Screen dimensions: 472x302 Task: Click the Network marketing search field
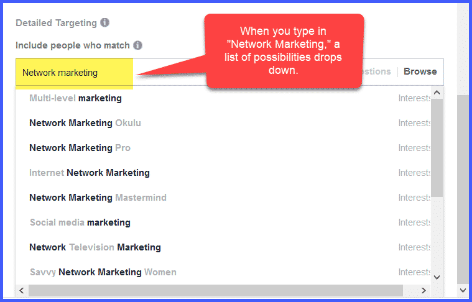(x=75, y=73)
